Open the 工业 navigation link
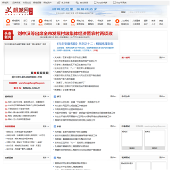The image size is (170, 170). (x=25, y=24)
